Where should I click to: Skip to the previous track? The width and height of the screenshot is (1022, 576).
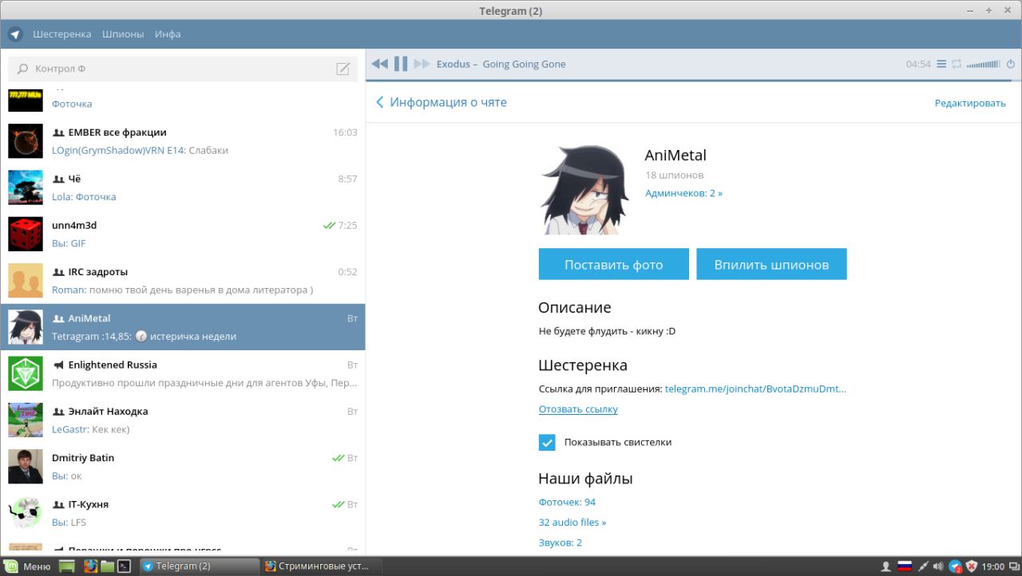pyautogui.click(x=379, y=64)
